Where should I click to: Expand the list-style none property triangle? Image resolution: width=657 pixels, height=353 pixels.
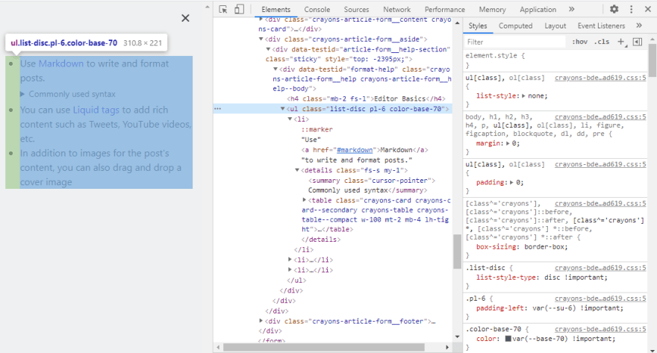[x=523, y=96]
